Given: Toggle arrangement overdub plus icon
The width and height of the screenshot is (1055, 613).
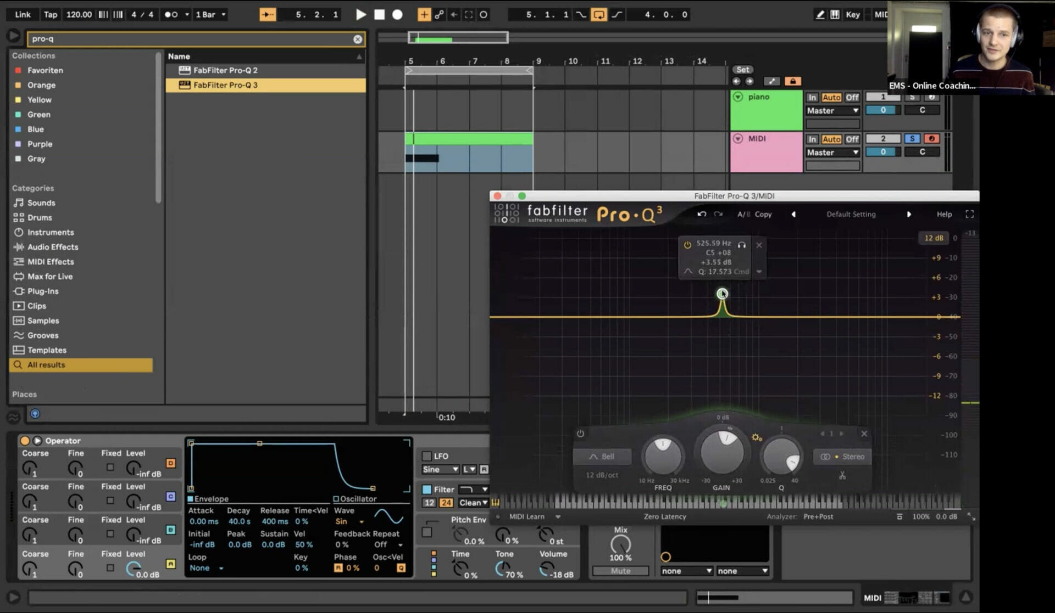Looking at the screenshot, I should coord(424,15).
